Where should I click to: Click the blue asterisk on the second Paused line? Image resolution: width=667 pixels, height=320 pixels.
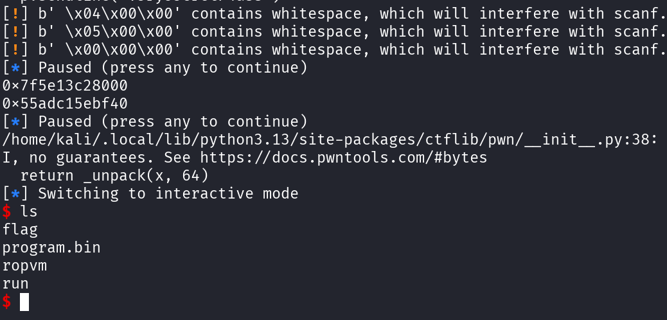[x=15, y=122]
